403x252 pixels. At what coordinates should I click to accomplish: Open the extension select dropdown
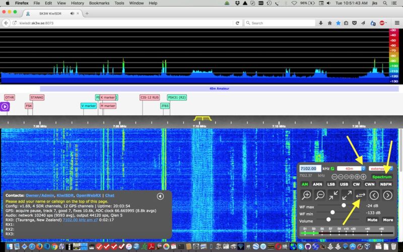click(381, 168)
